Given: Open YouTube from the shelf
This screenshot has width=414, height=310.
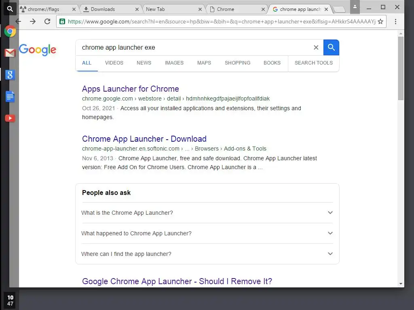Looking at the screenshot, I should tap(10, 118).
